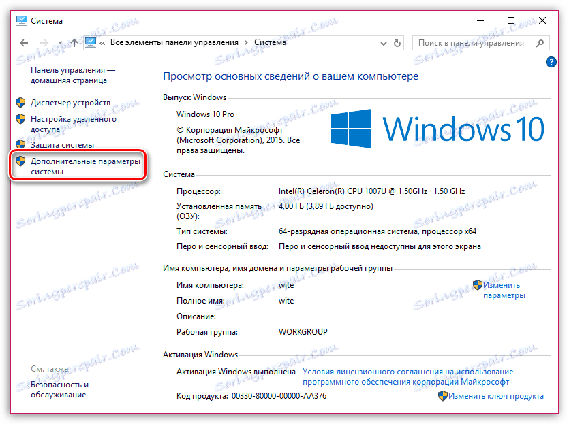Refresh the Система page
The width and height of the screenshot is (569, 424).
[397, 43]
